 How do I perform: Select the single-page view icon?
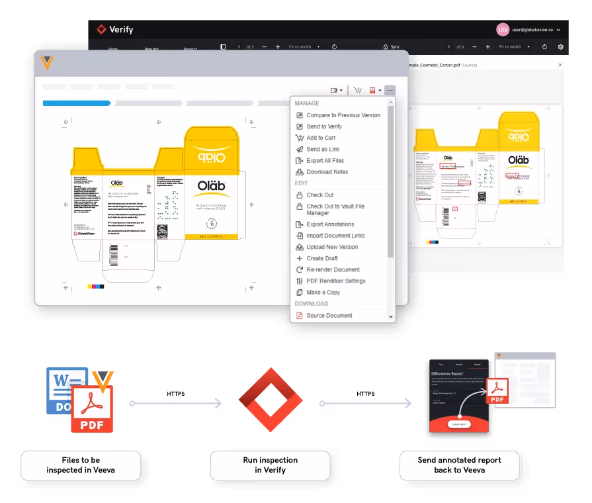pyautogui.click(x=222, y=47)
